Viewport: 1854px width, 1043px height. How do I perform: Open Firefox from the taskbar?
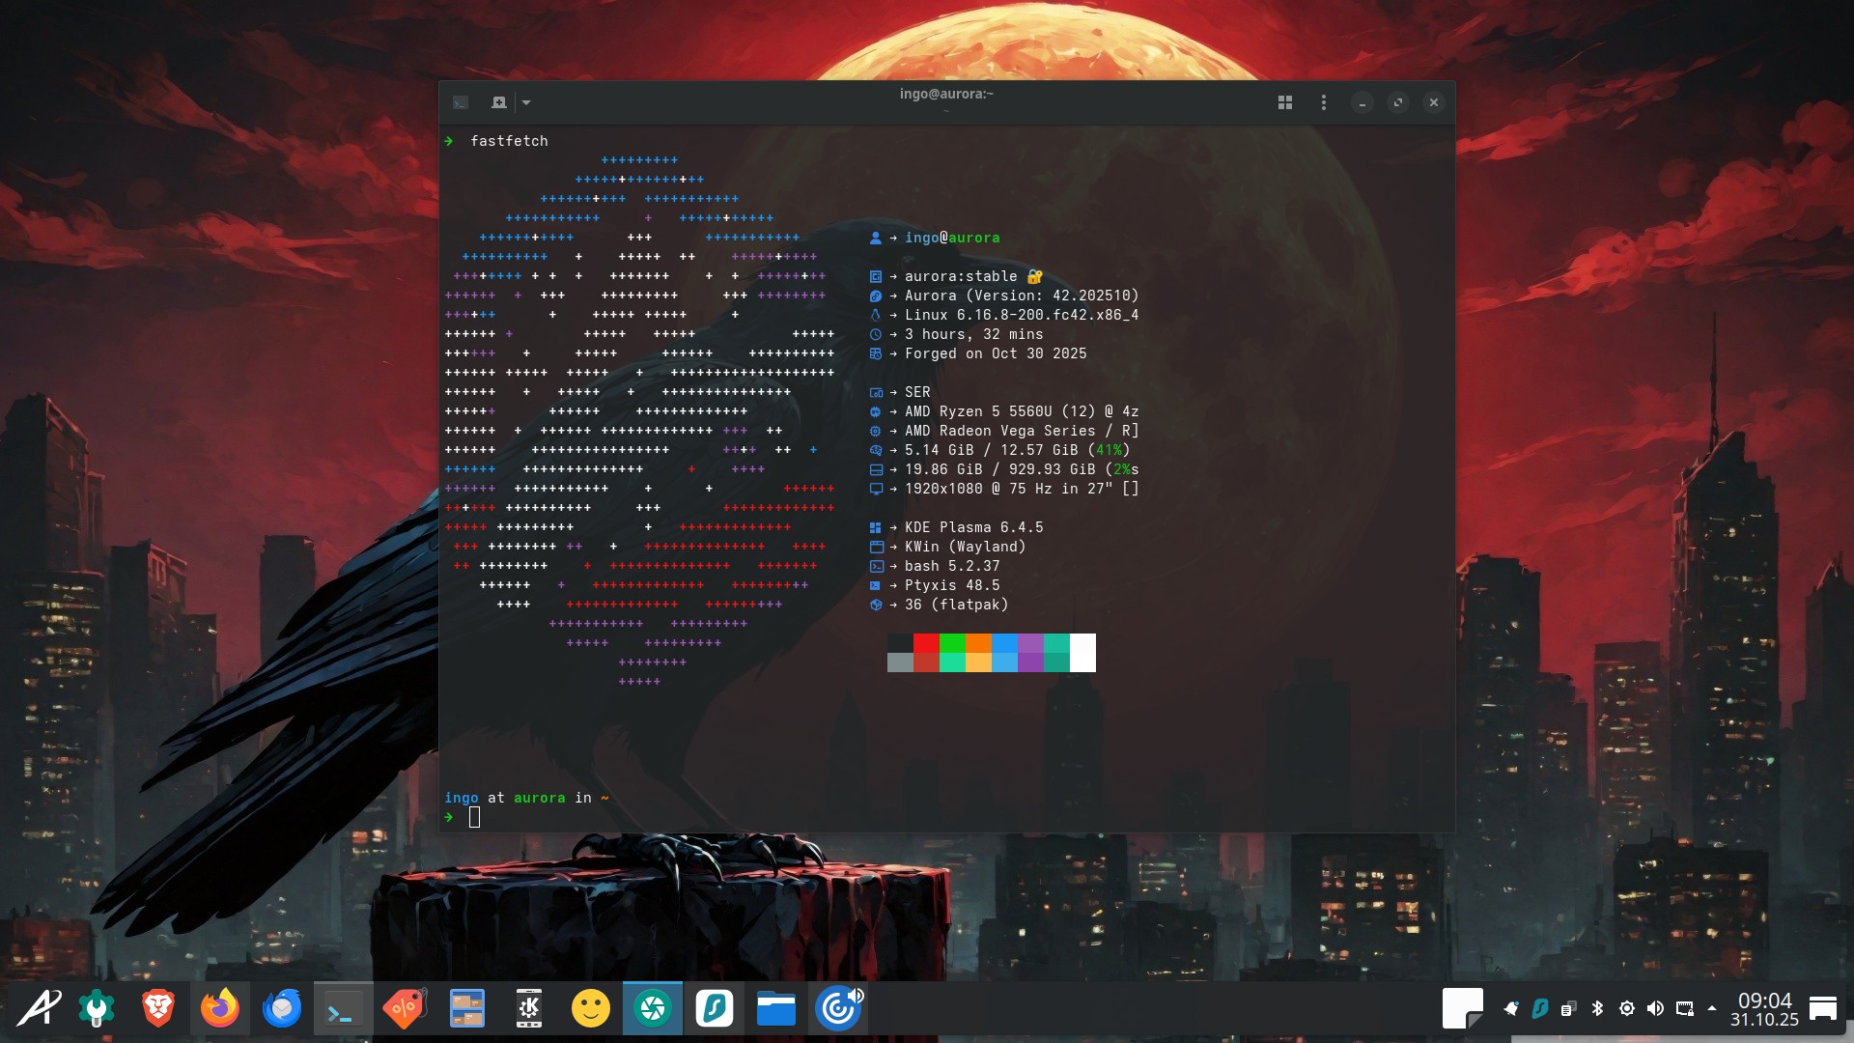coord(220,1009)
